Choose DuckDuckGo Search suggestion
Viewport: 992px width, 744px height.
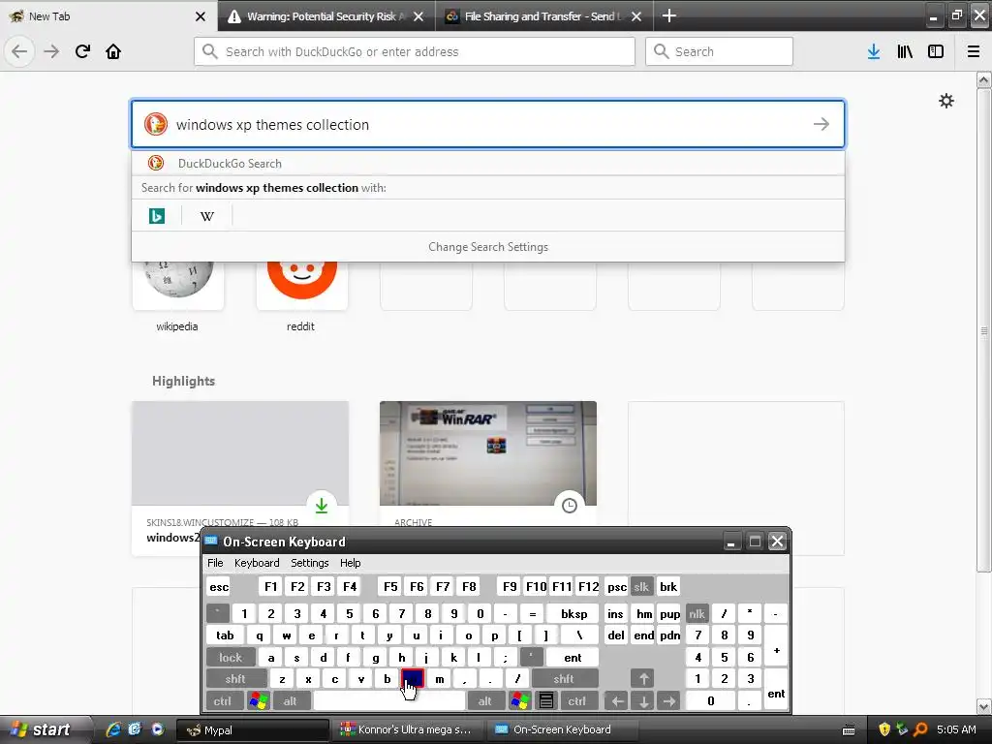point(488,163)
